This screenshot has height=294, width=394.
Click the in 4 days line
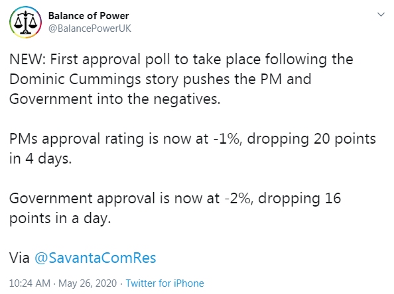[40, 158]
